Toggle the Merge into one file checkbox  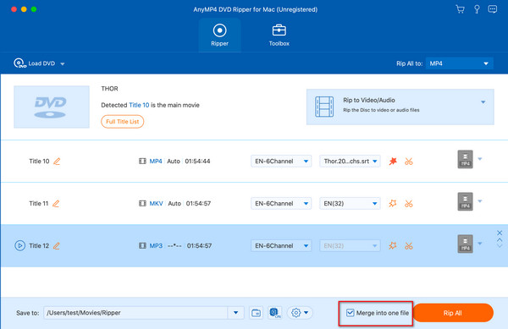(350, 313)
